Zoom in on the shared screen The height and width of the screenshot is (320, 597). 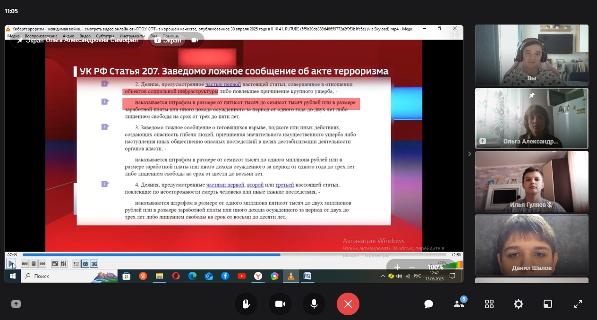397,267
